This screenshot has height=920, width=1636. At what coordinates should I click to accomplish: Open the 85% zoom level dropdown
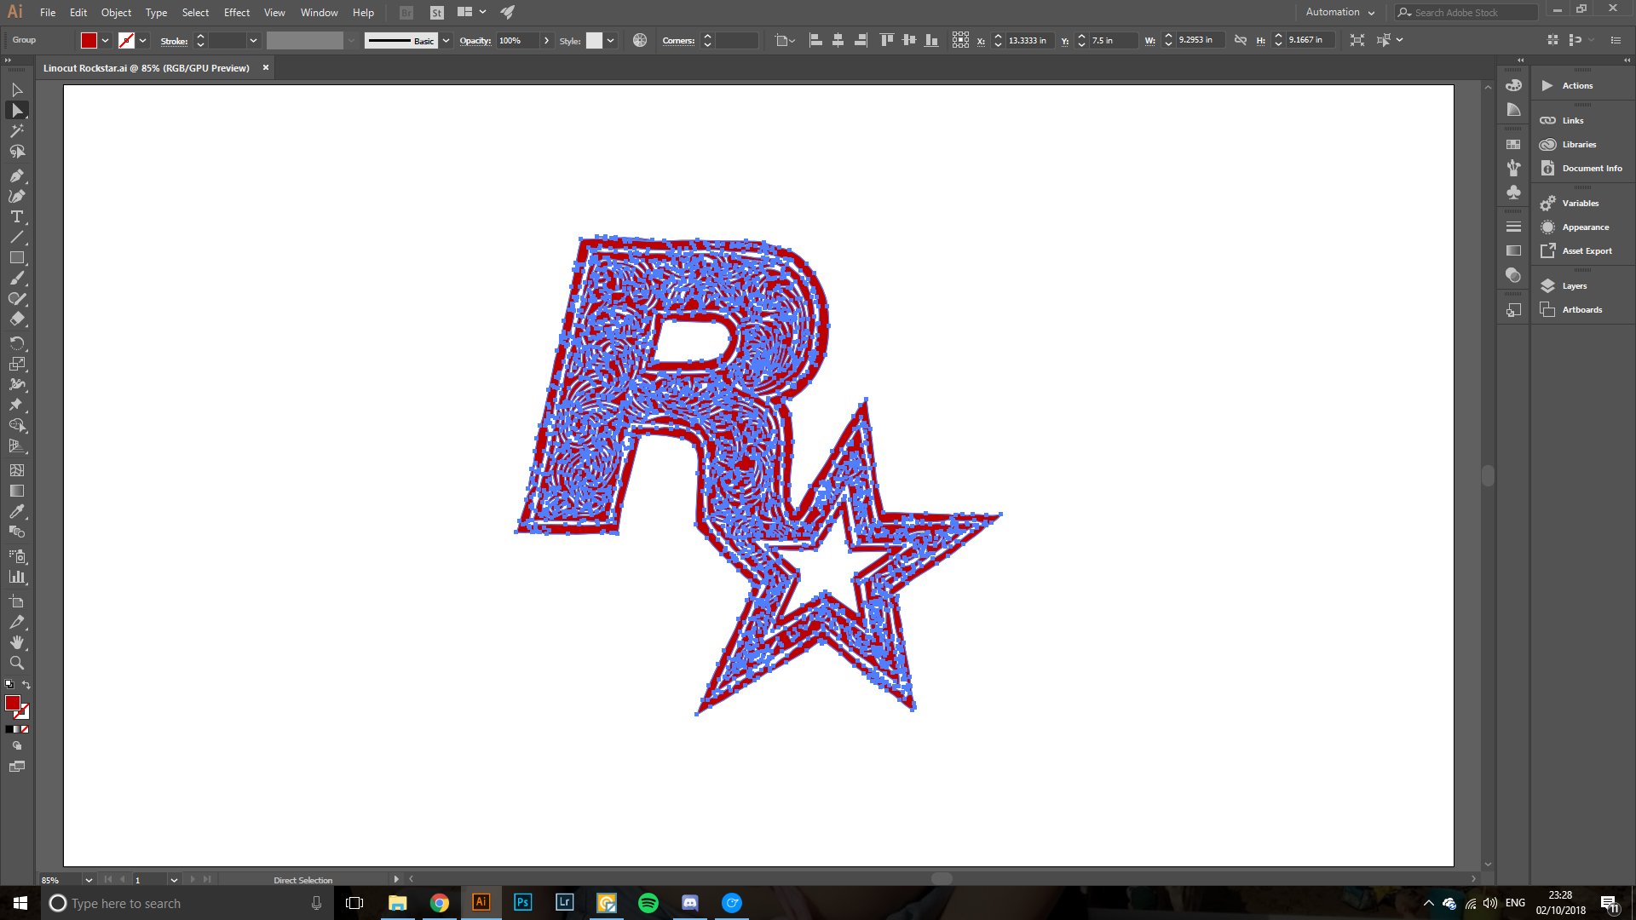88,880
